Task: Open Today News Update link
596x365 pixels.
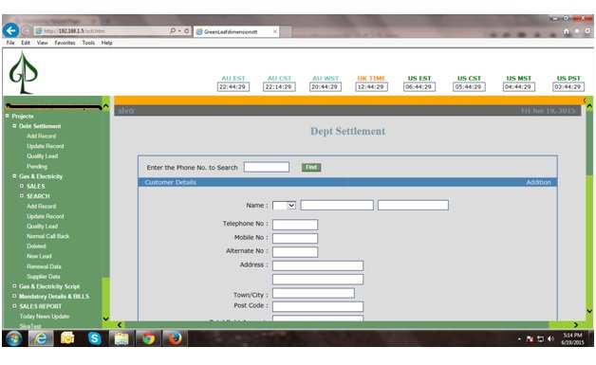Action: pos(44,317)
